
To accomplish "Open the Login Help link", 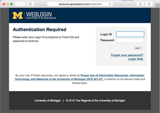I will point(136,59).
